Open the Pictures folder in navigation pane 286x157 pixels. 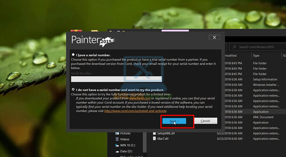point(125,133)
